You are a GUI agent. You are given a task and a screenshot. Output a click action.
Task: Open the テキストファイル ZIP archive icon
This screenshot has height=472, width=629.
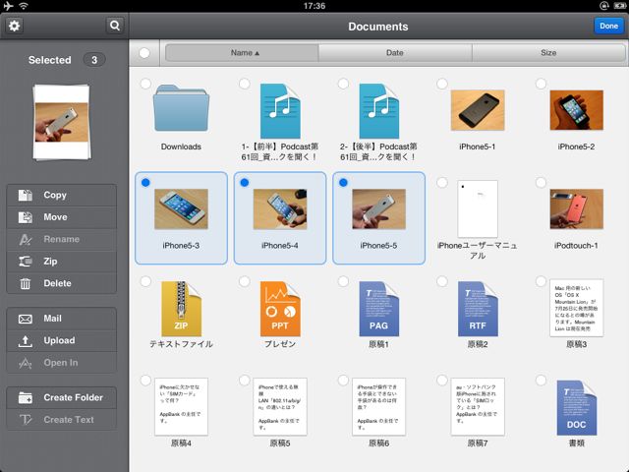pyautogui.click(x=181, y=309)
